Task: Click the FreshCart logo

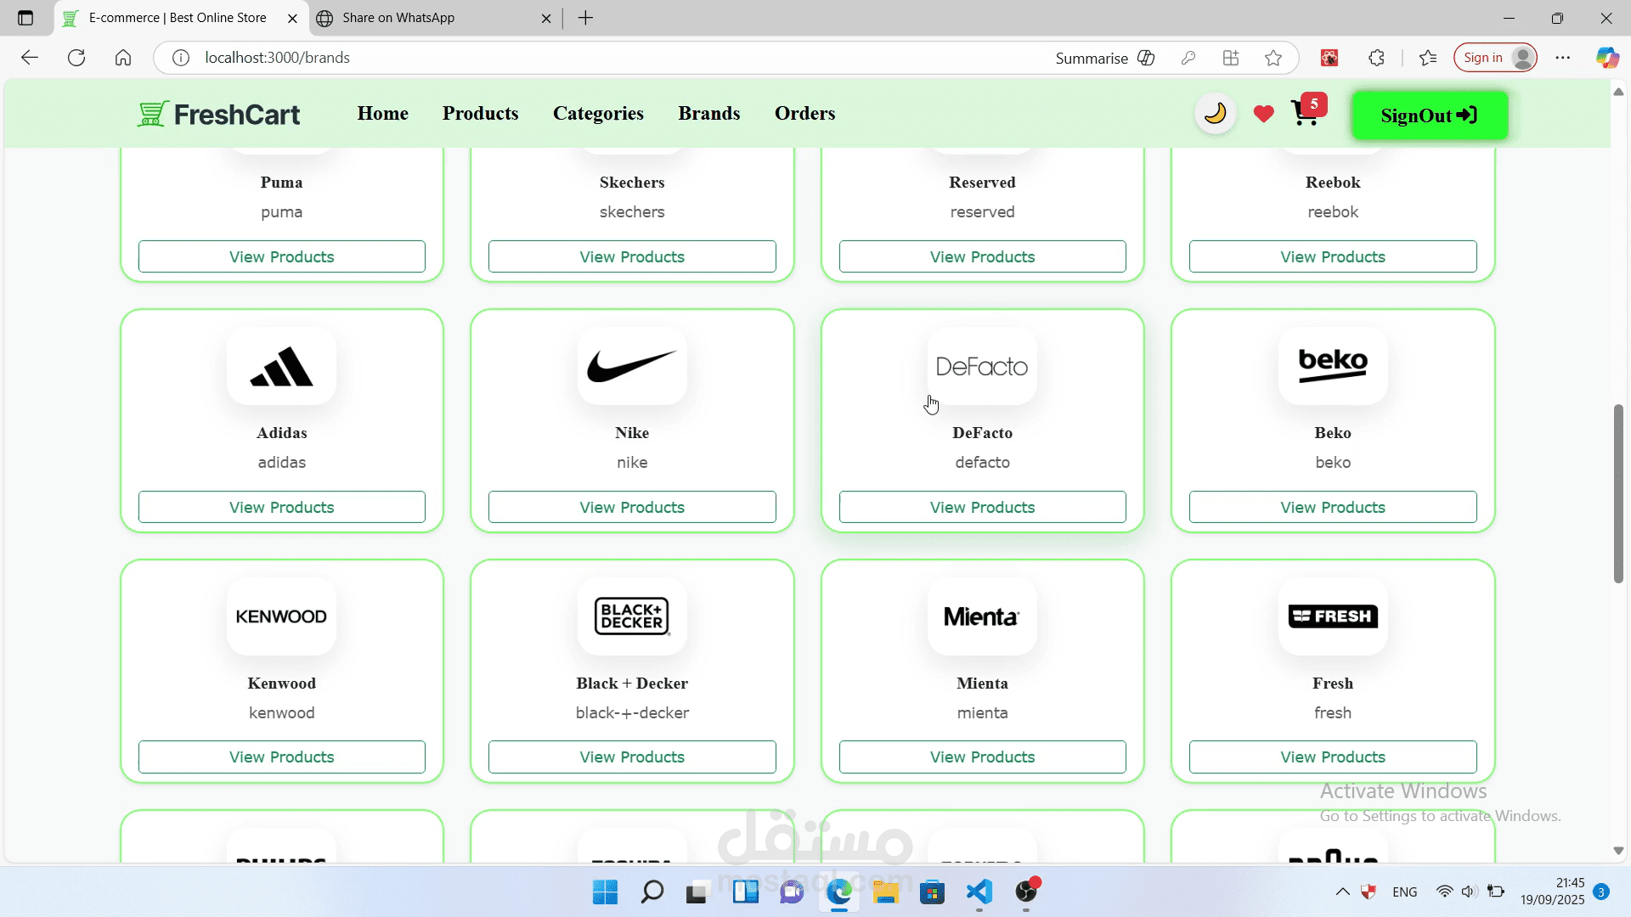Action: [x=218, y=114]
